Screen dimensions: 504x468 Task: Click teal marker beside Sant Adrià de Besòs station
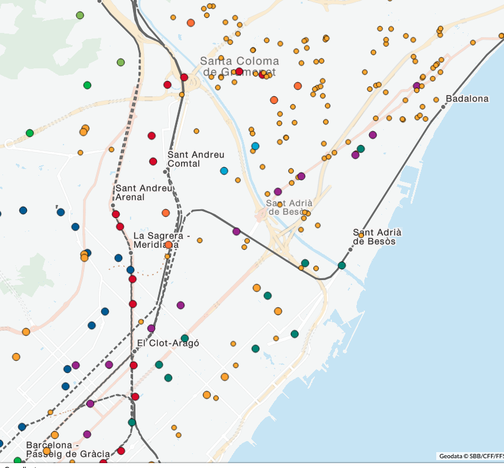(x=342, y=265)
